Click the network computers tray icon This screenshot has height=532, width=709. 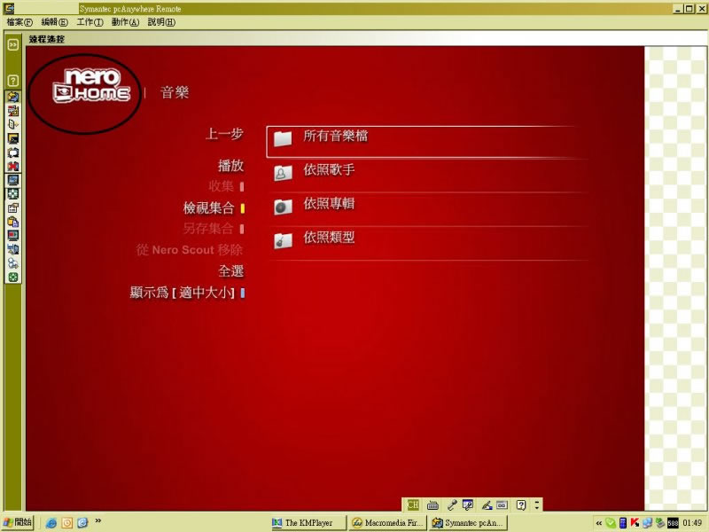click(x=647, y=523)
